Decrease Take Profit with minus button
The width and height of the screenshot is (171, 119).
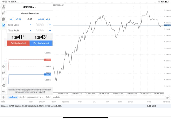(x=30, y=30)
